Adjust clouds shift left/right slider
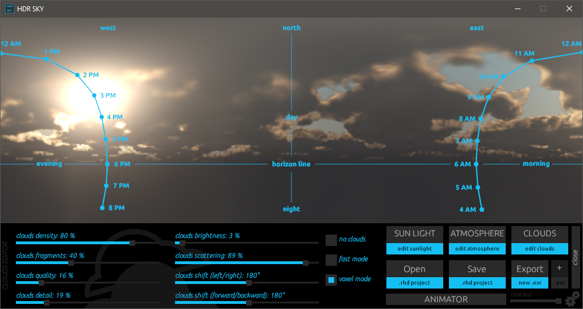583x309 pixels. pos(247,283)
